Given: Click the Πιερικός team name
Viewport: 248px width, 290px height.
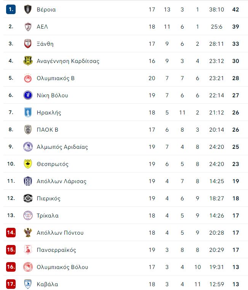Looking at the screenshot, I should tap(48, 198).
